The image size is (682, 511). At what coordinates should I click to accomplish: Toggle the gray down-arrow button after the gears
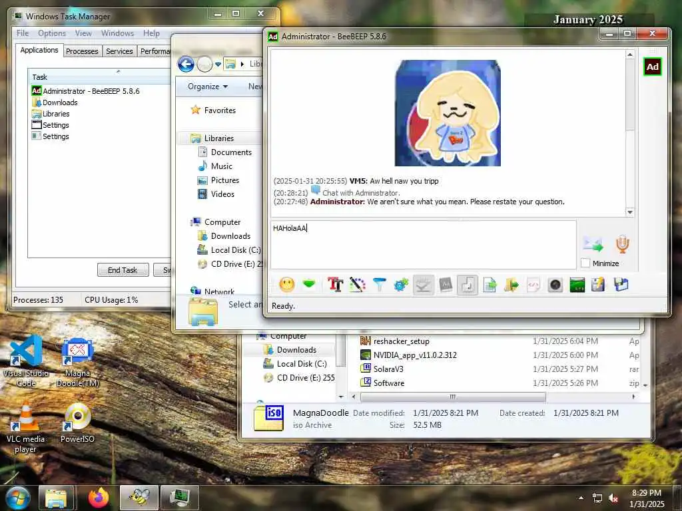point(423,285)
